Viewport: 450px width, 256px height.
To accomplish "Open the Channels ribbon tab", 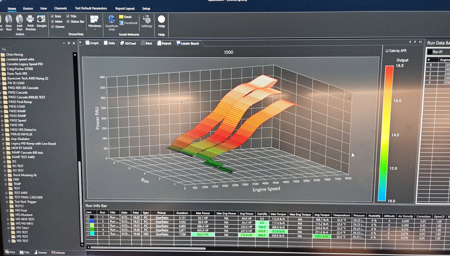I will pyautogui.click(x=60, y=8).
